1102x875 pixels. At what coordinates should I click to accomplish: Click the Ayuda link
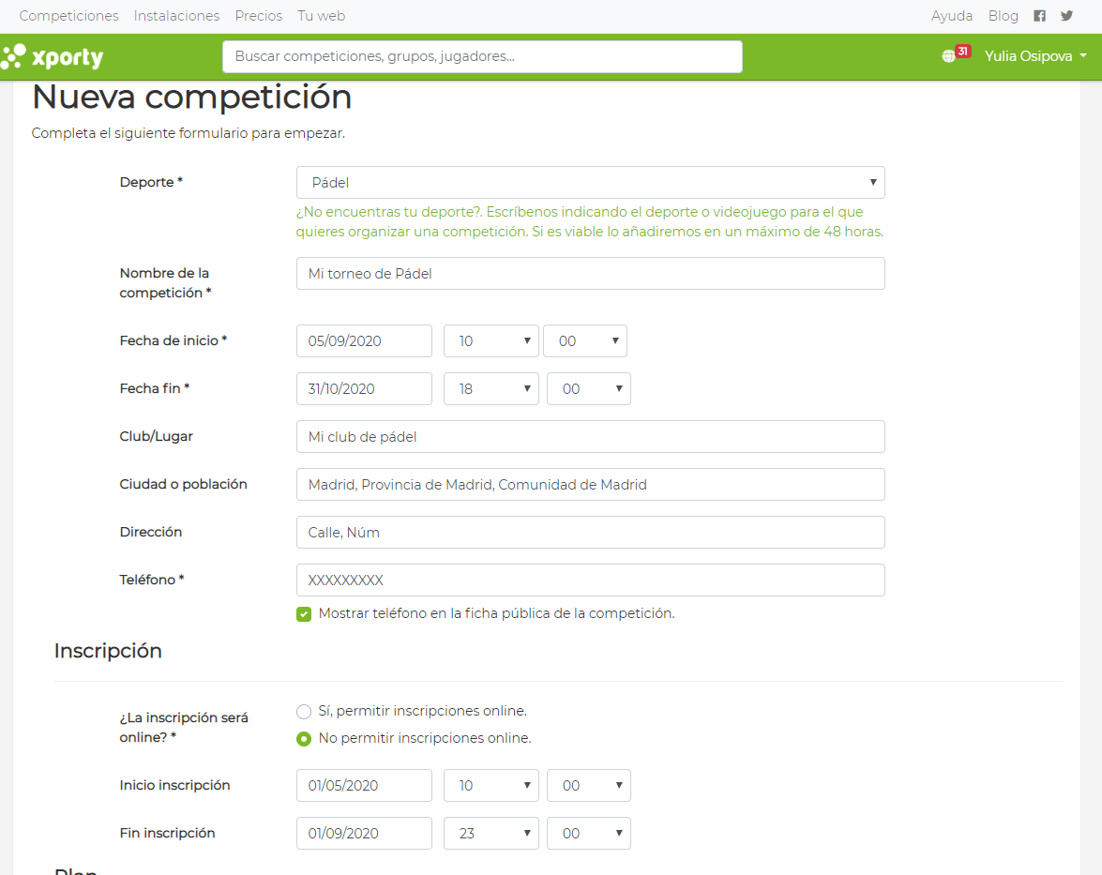pos(952,15)
